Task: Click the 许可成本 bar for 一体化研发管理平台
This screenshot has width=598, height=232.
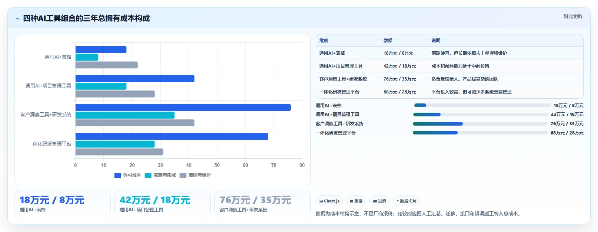Action: [x=172, y=136]
